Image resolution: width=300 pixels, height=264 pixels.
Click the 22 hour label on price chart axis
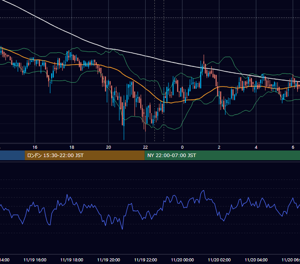click(x=146, y=147)
